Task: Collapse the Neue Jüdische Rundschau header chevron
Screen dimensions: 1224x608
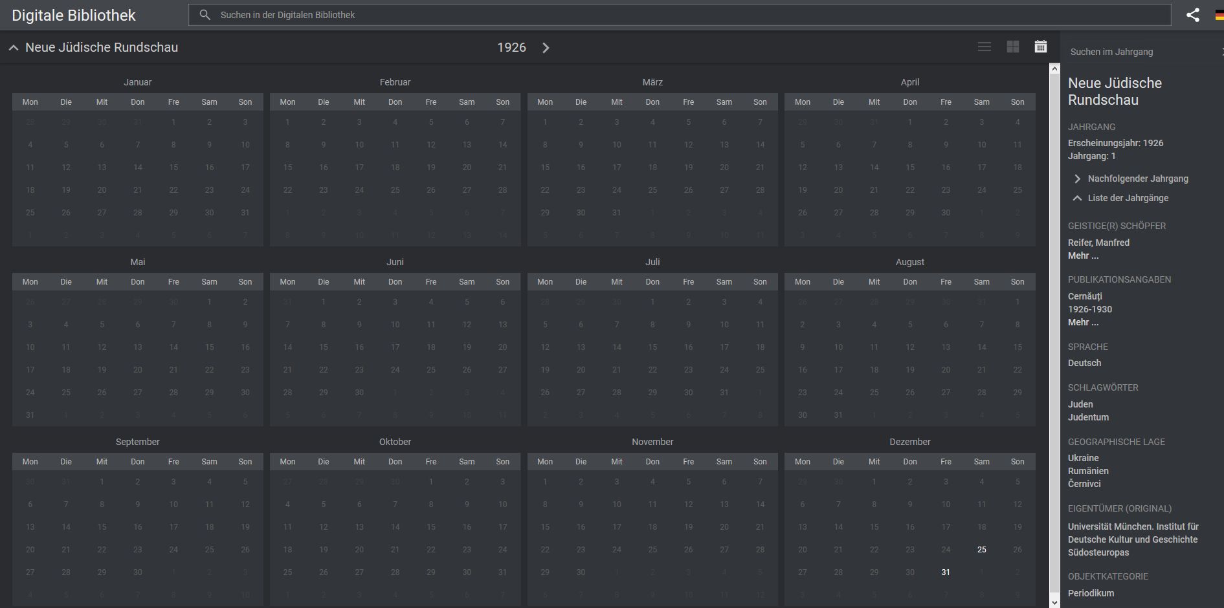Action: click(x=14, y=48)
